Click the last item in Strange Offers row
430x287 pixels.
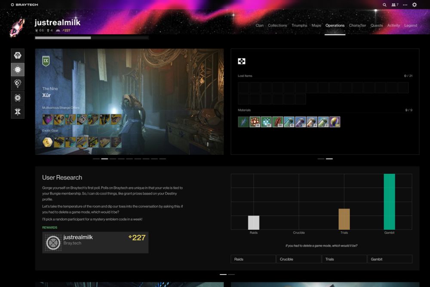(x=116, y=120)
